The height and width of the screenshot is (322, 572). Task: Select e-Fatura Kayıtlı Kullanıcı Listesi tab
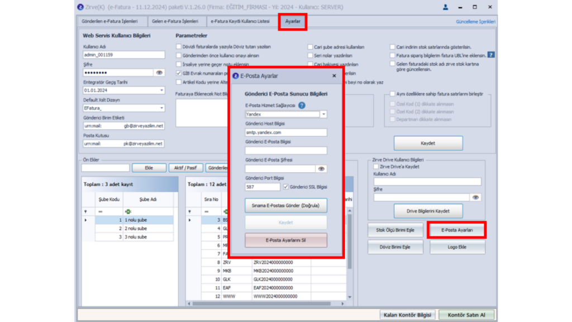pyautogui.click(x=240, y=21)
